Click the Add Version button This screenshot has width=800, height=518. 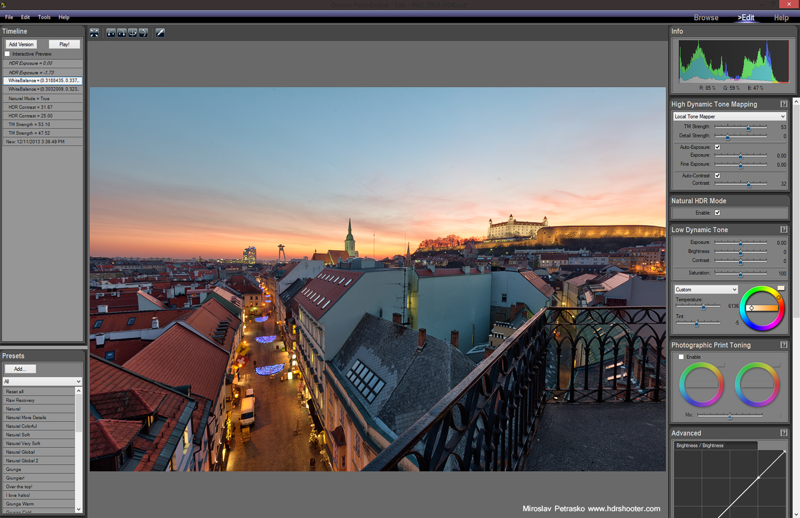21,44
